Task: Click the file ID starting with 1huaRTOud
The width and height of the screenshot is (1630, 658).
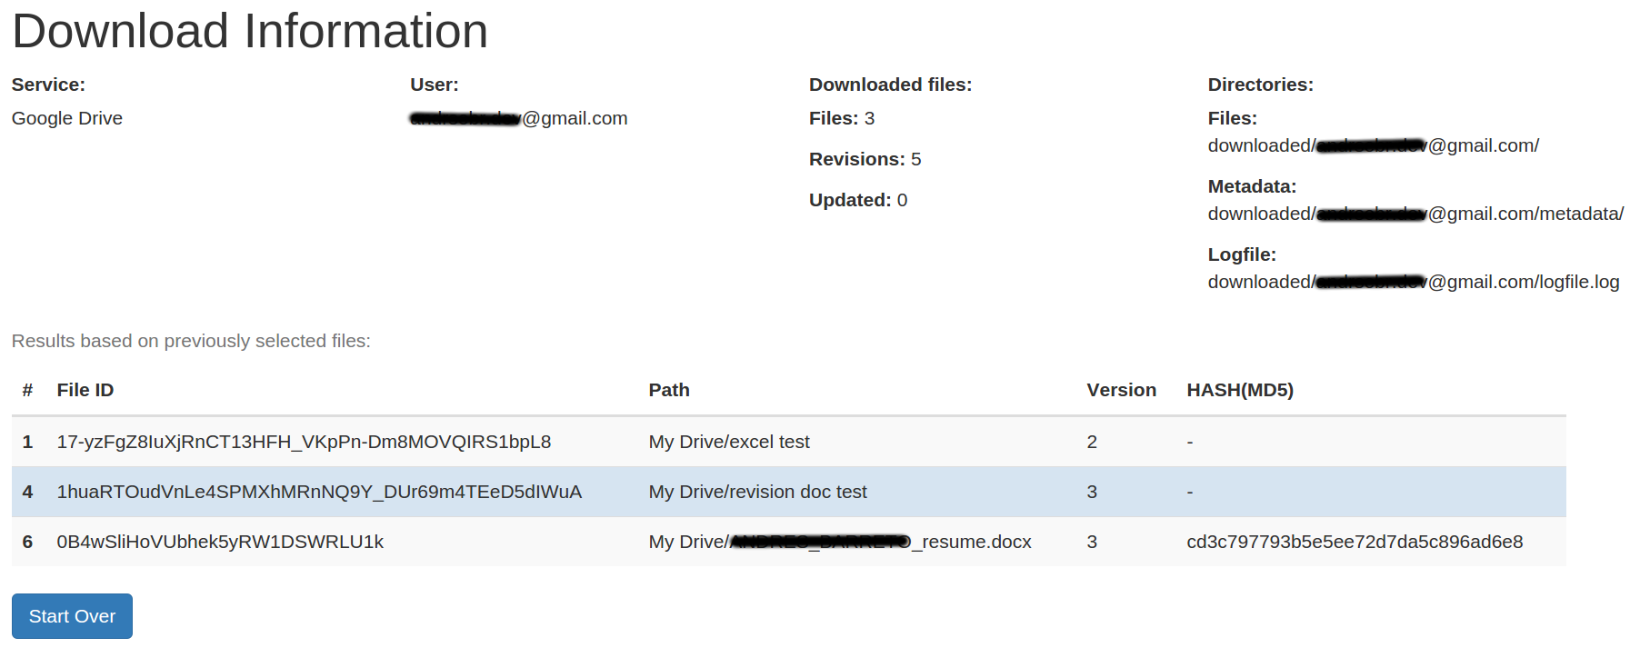Action: pyautogui.click(x=319, y=492)
